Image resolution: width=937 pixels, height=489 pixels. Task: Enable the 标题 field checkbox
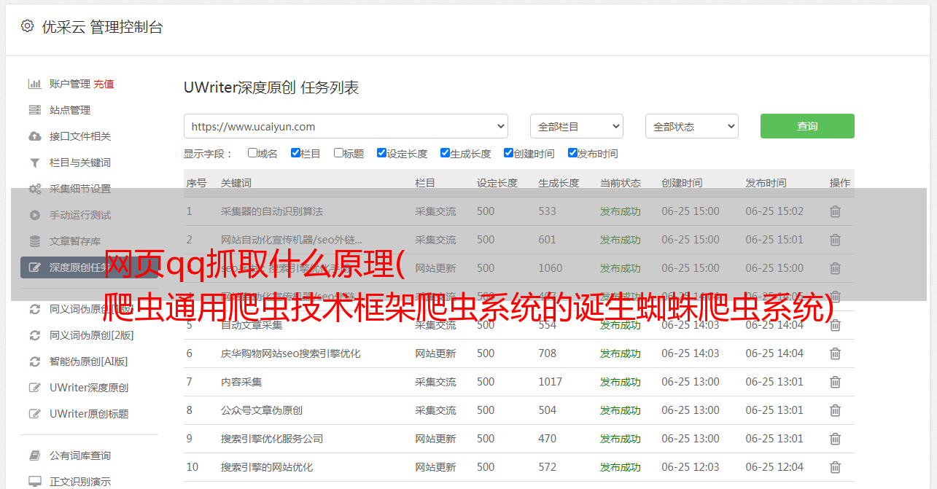coord(338,153)
